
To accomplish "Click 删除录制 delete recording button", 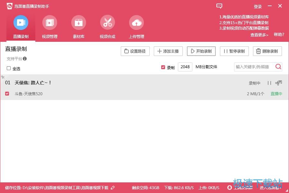I will pyautogui.click(x=267, y=51).
